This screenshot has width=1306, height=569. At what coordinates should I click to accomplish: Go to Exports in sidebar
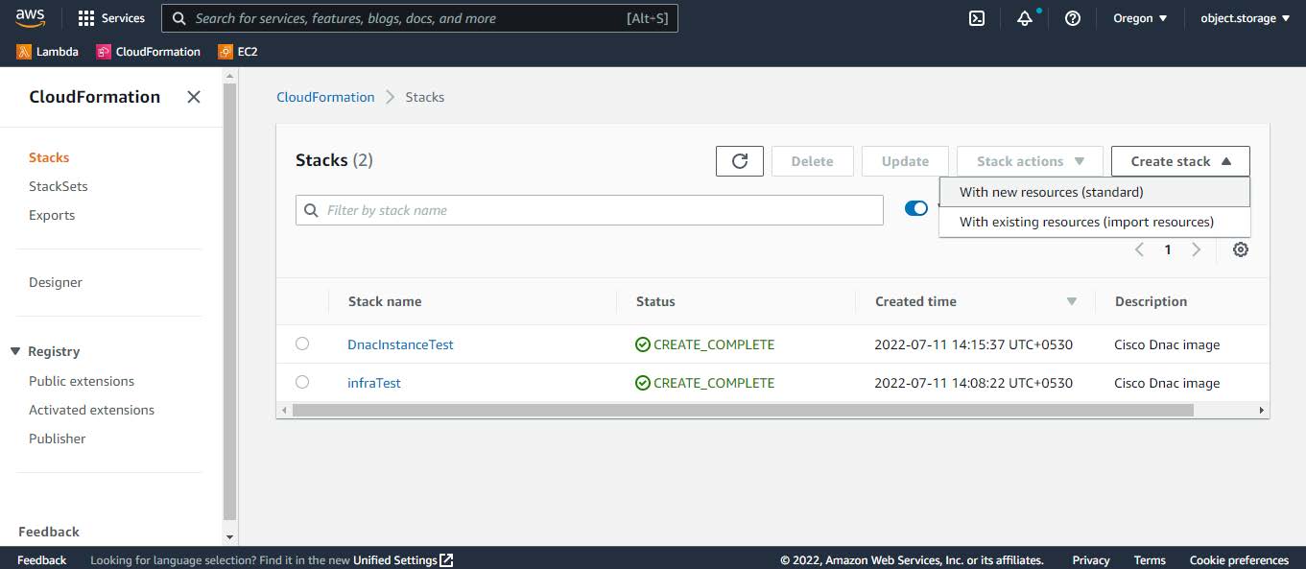tap(52, 215)
